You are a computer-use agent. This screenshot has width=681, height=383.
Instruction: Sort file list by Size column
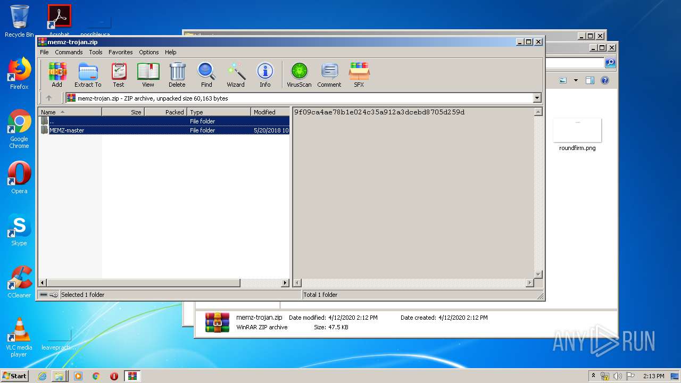pos(123,112)
